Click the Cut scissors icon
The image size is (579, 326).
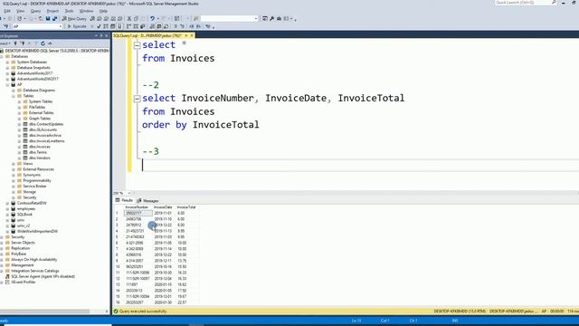point(129,18)
